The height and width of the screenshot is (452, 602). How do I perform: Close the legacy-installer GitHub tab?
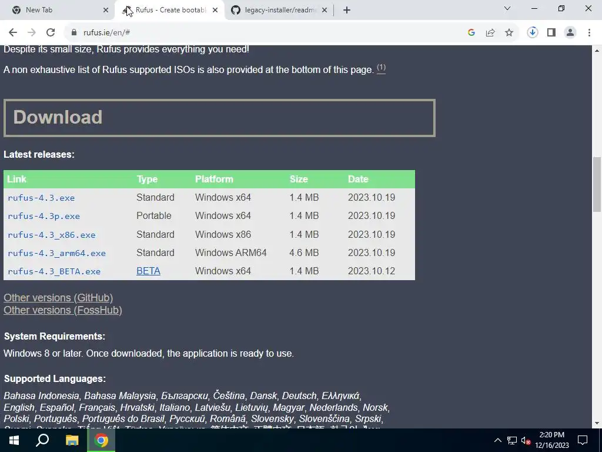click(x=325, y=10)
